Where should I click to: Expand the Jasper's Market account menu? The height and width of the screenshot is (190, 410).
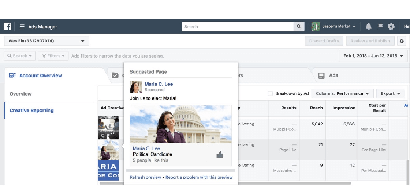coord(339,26)
